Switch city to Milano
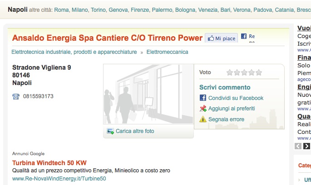Viewport: 311px width, 185px height. [x=80, y=9]
